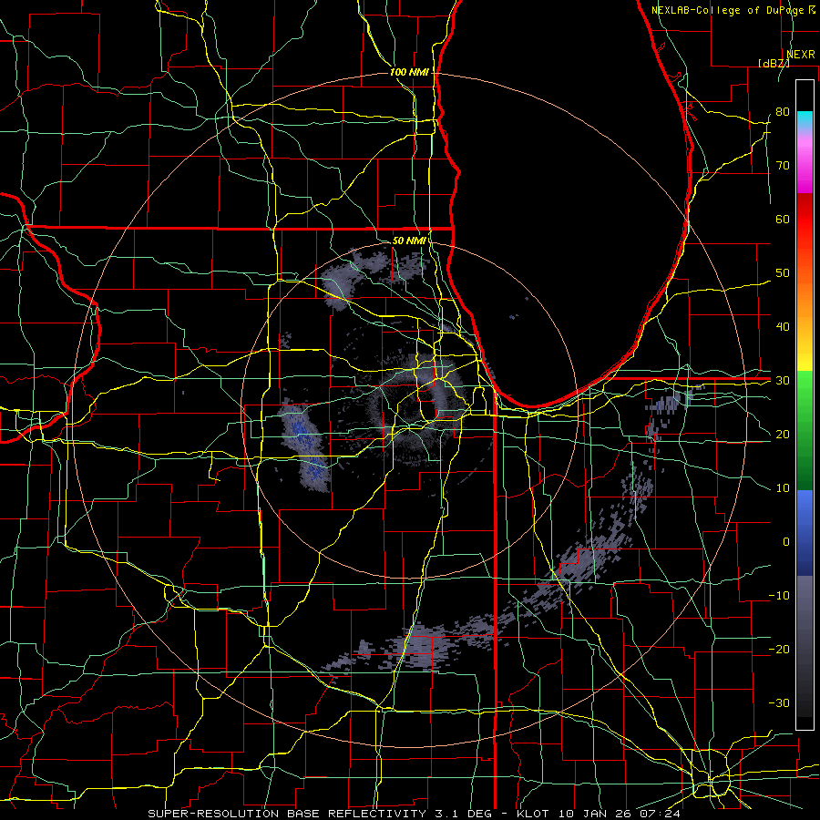The width and height of the screenshot is (820, 820).
Task: Click the 50 NMI range ring label
Action: click(x=409, y=241)
